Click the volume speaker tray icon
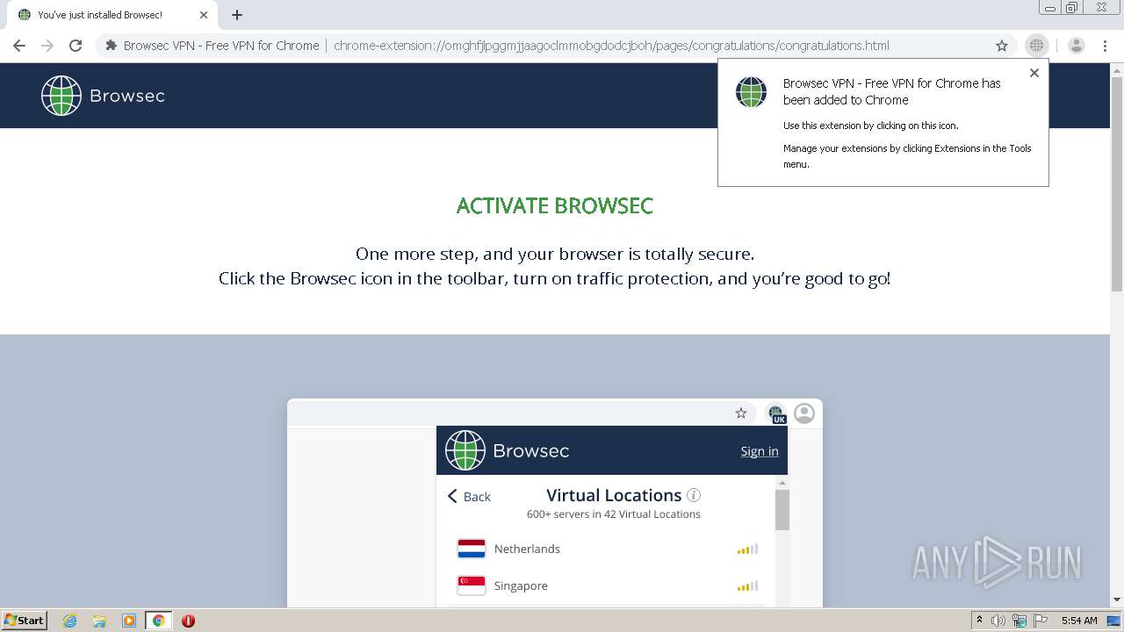 coord(998,621)
